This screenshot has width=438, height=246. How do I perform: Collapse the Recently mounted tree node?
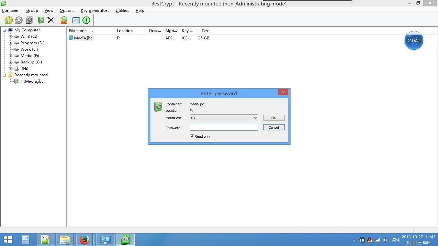click(4, 75)
